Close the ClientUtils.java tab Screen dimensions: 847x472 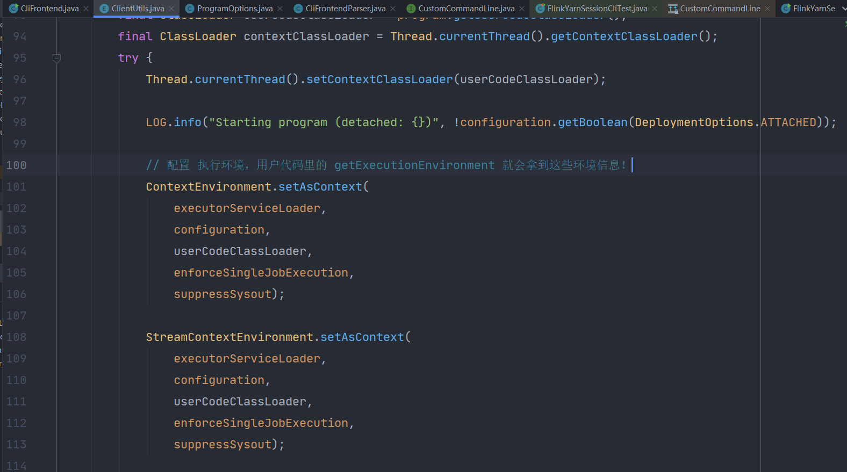click(171, 9)
